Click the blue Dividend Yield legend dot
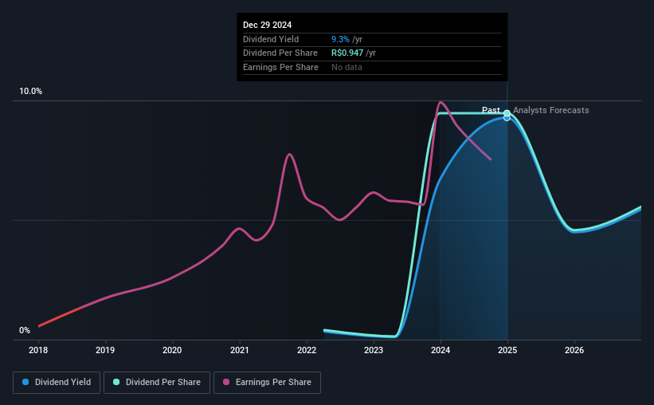 point(25,382)
